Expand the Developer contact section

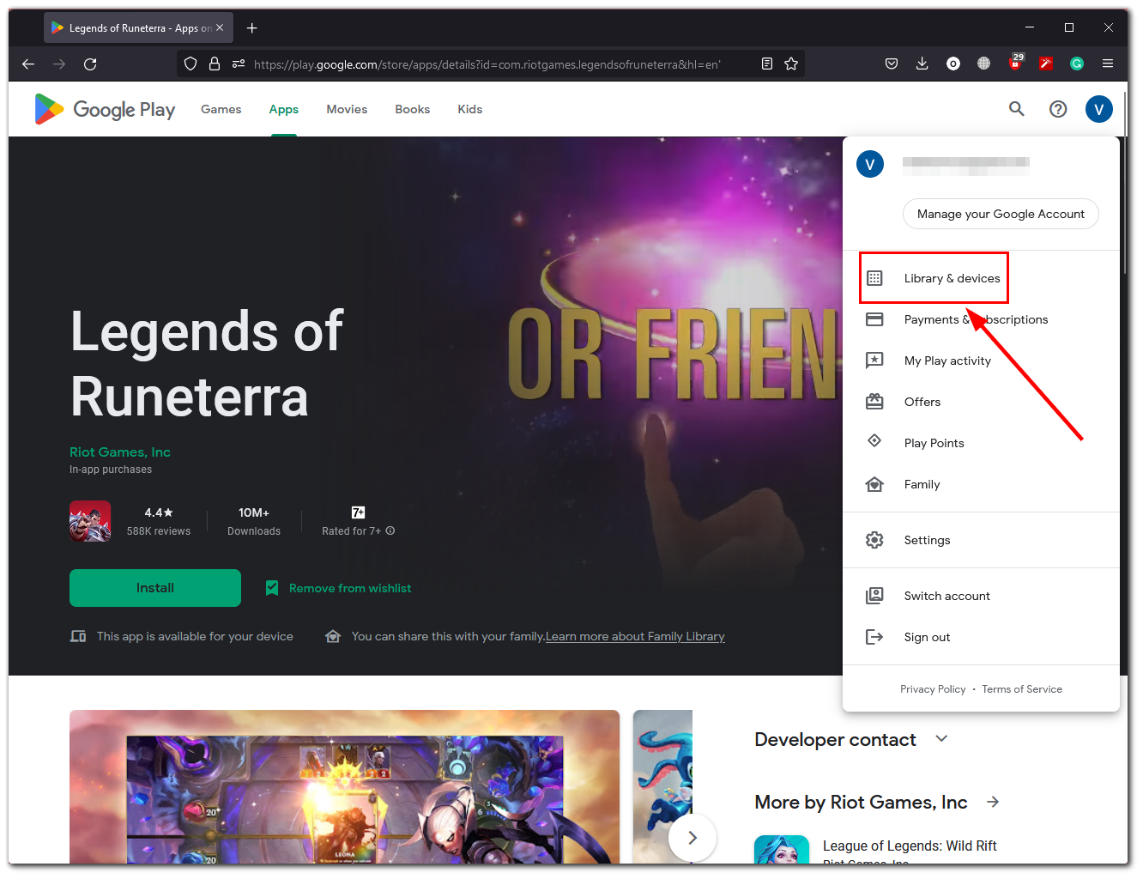coord(941,739)
